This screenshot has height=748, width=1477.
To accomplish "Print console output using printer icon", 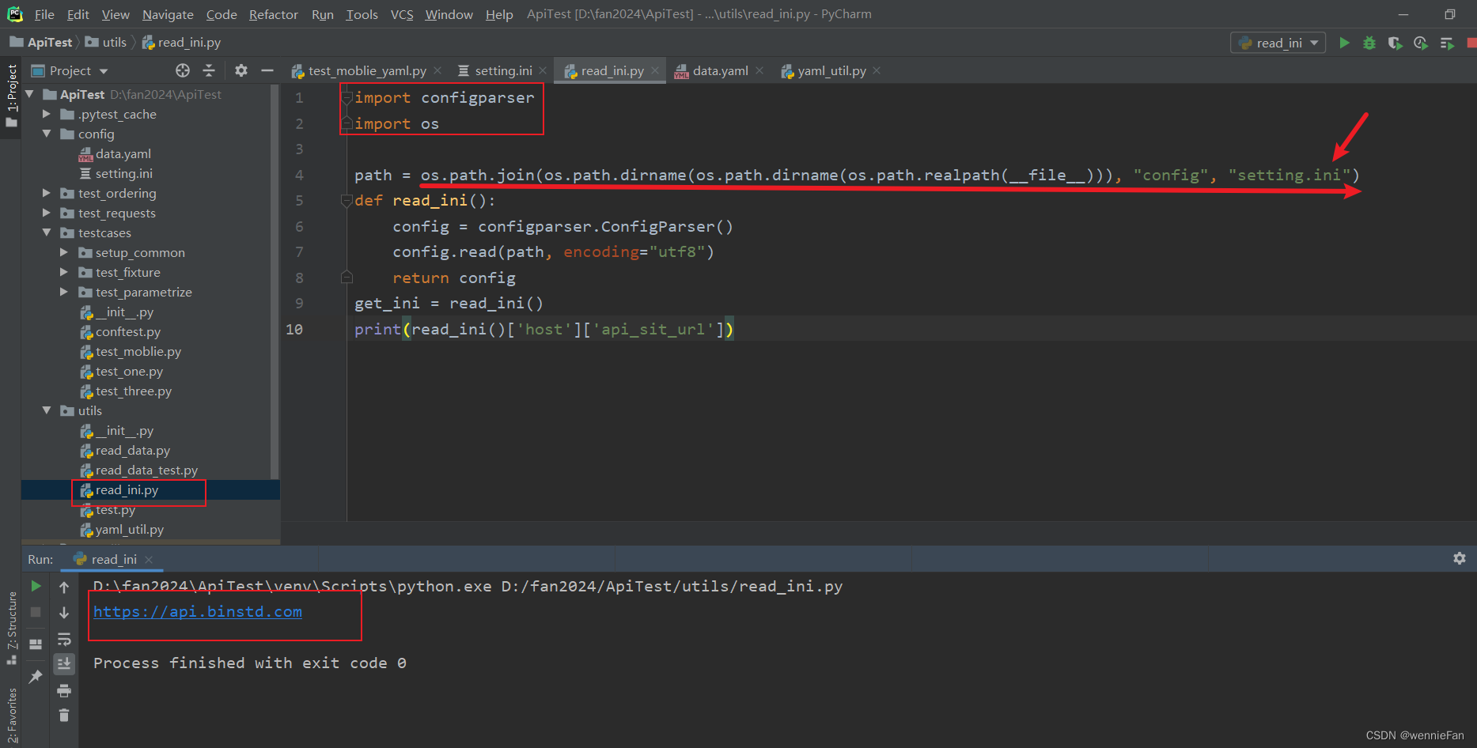I will (x=64, y=689).
